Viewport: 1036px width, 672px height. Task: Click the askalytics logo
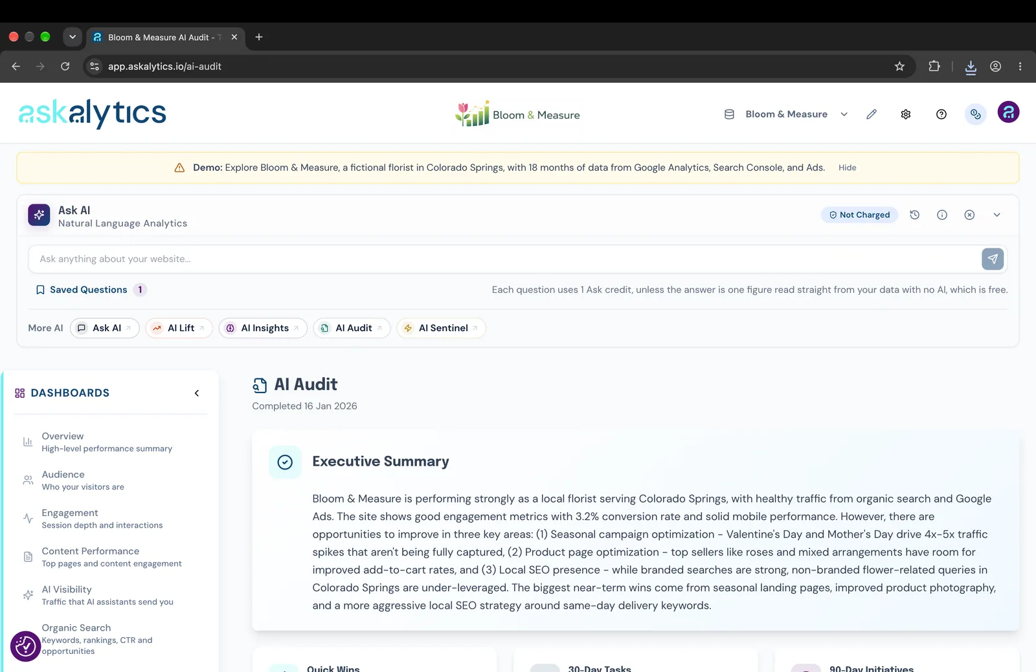point(92,113)
